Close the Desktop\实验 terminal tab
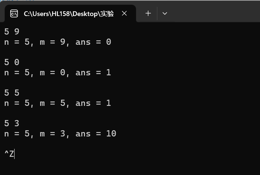 pyautogui.click(x=124, y=13)
